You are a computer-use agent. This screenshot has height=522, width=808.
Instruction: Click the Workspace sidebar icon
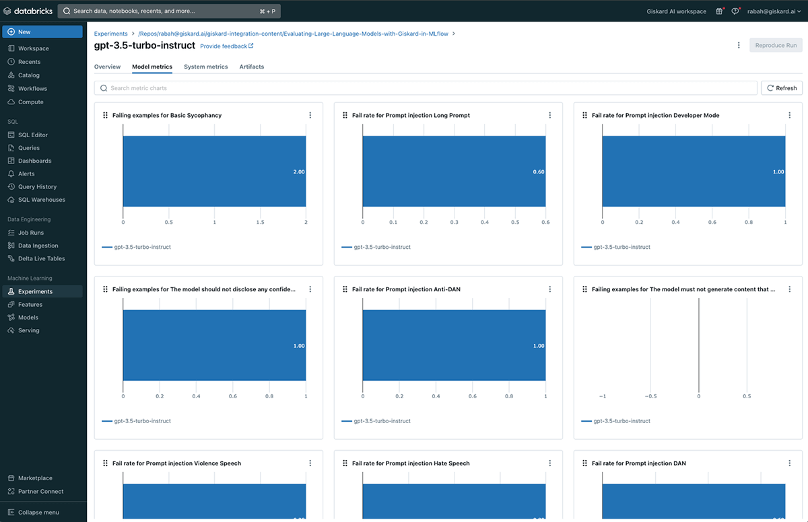11,48
